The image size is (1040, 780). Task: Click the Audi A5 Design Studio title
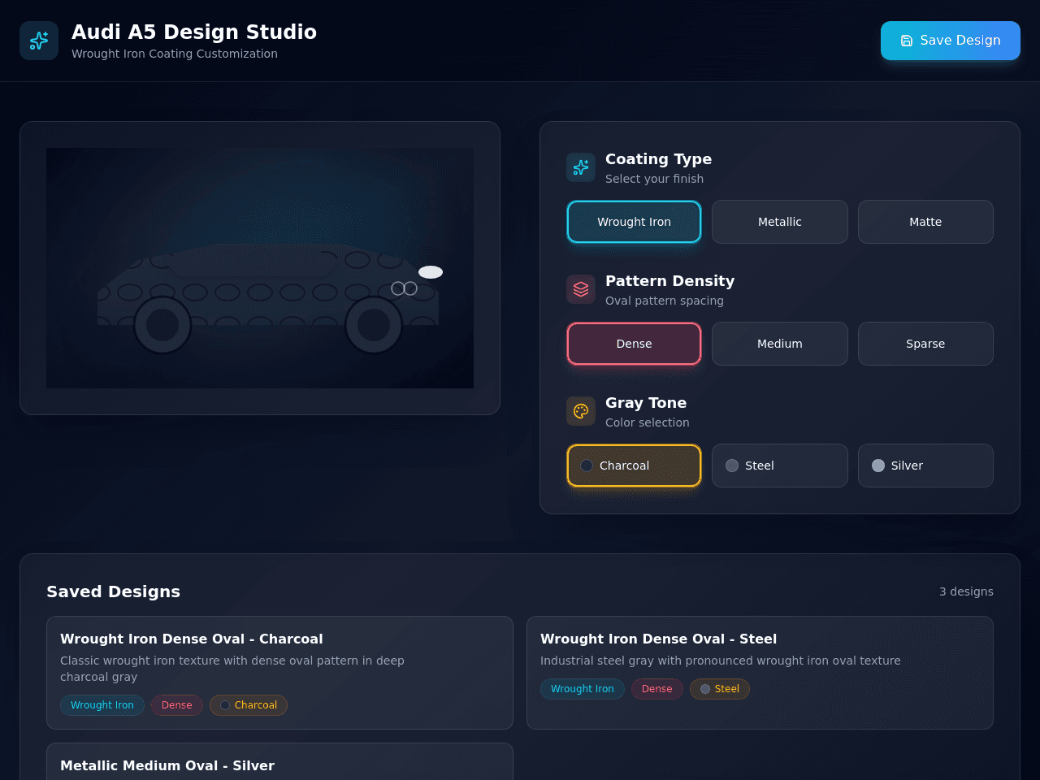pos(194,32)
